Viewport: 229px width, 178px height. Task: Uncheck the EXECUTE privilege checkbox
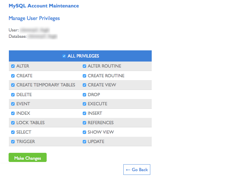pos(84,104)
